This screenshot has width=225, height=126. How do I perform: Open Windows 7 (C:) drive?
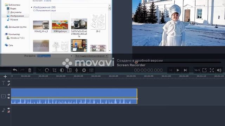click(17, 38)
